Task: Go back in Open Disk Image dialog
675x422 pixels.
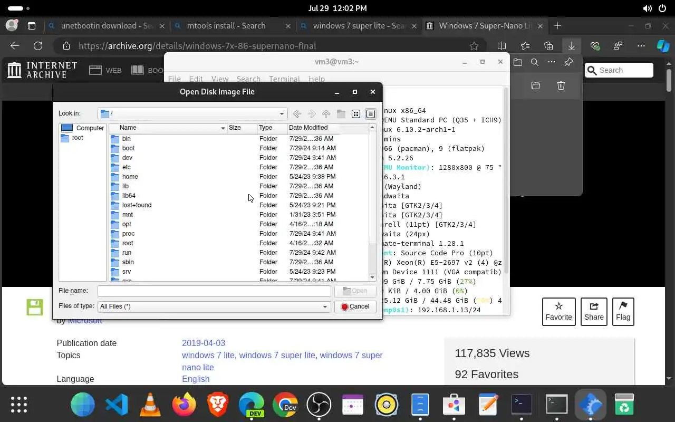Action: 297,114
